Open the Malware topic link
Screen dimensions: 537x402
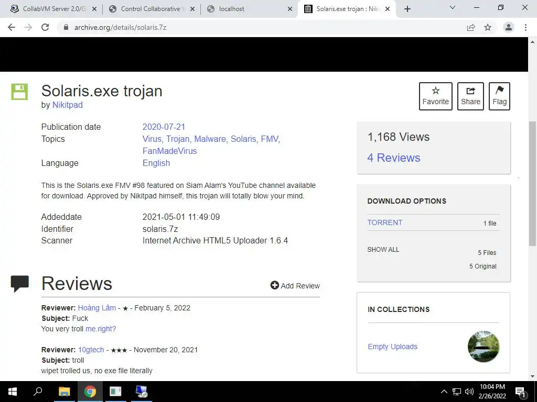[210, 139]
